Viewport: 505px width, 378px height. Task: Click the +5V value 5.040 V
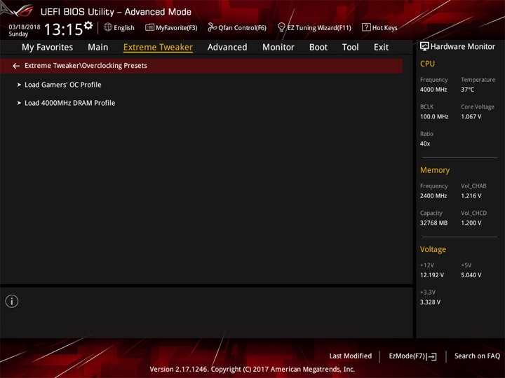tap(471, 275)
